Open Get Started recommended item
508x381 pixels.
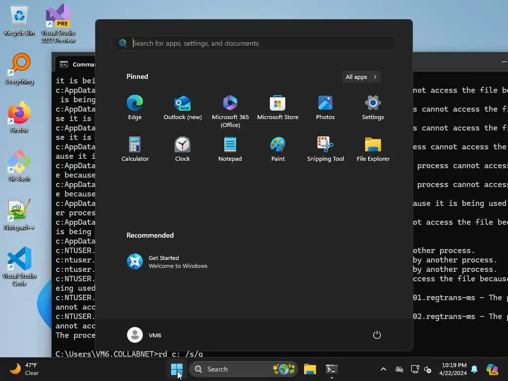[167, 262]
